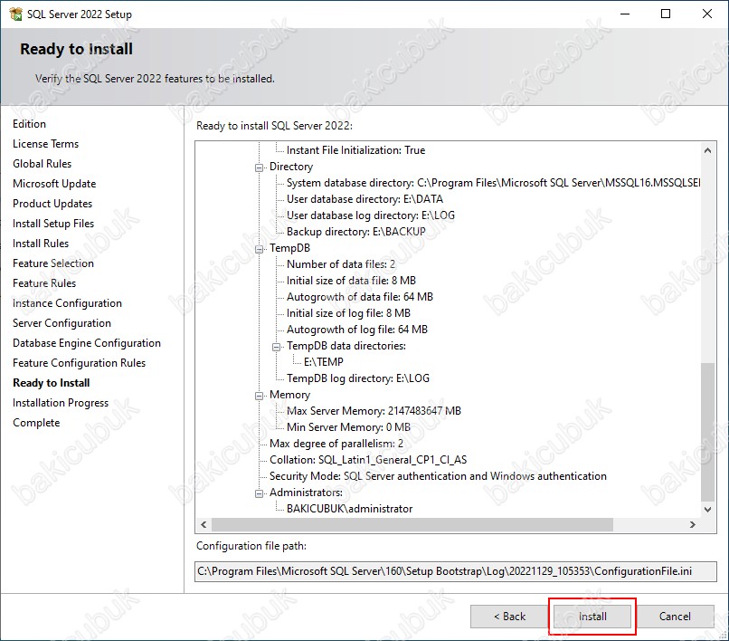The width and height of the screenshot is (729, 641).
Task: Collapse TempDB data directories node
Action: [276, 347]
